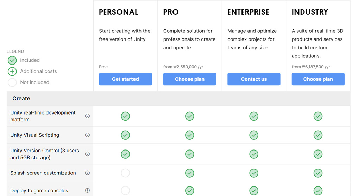The height and width of the screenshot is (196, 352).
Task: Click the ENTERPRISE plan heading
Action: click(x=248, y=12)
